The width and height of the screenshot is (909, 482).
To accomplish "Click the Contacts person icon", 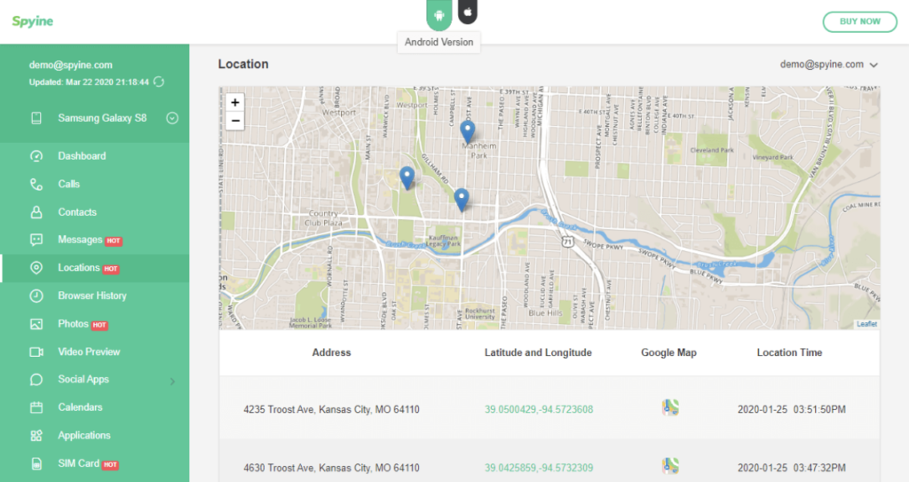I will tap(36, 212).
